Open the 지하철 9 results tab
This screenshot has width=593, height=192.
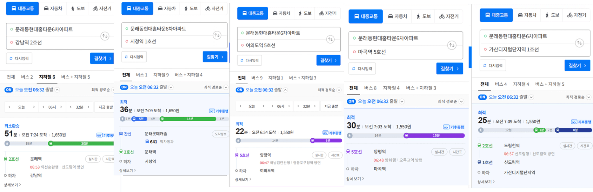161,75
